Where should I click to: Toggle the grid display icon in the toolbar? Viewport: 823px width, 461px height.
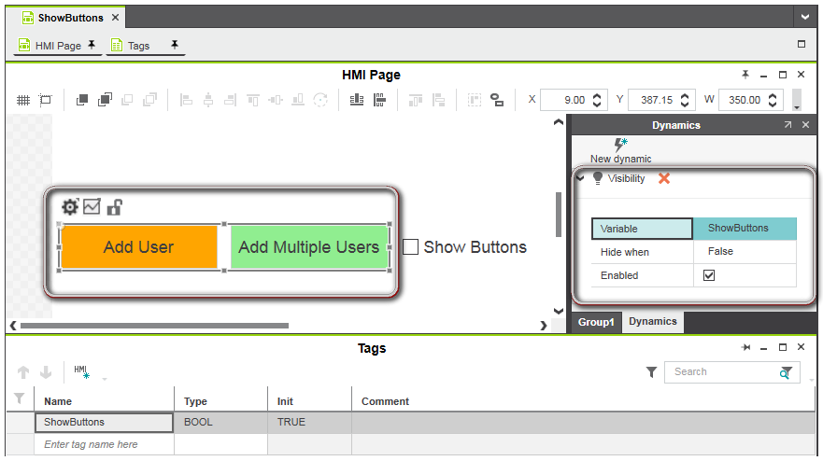click(x=23, y=100)
